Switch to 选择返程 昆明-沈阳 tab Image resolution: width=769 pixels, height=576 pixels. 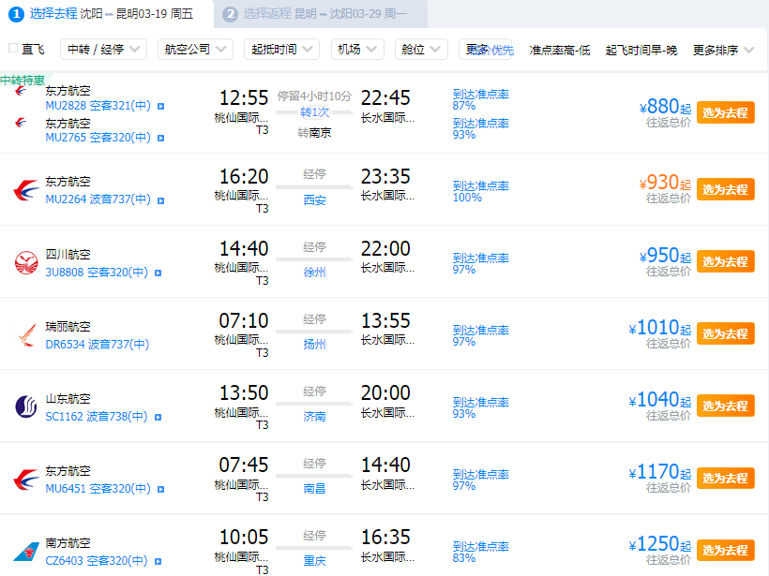(x=321, y=14)
